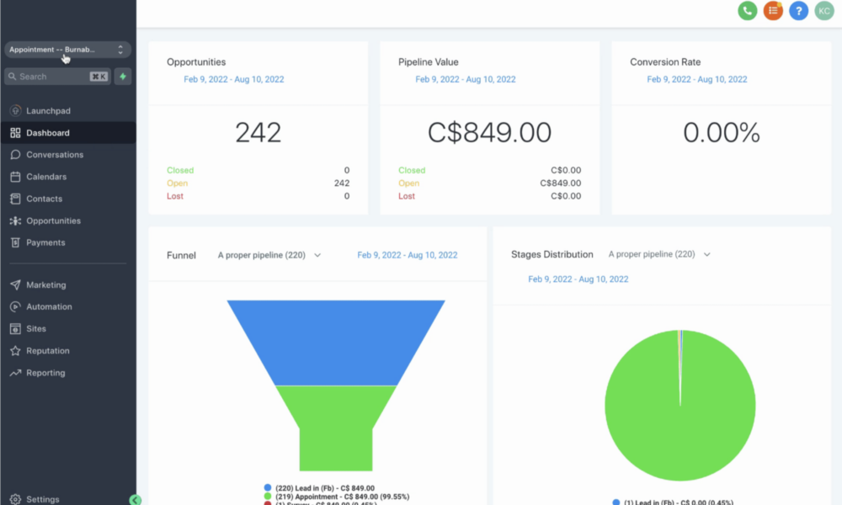Open the Automation section label

tap(49, 307)
